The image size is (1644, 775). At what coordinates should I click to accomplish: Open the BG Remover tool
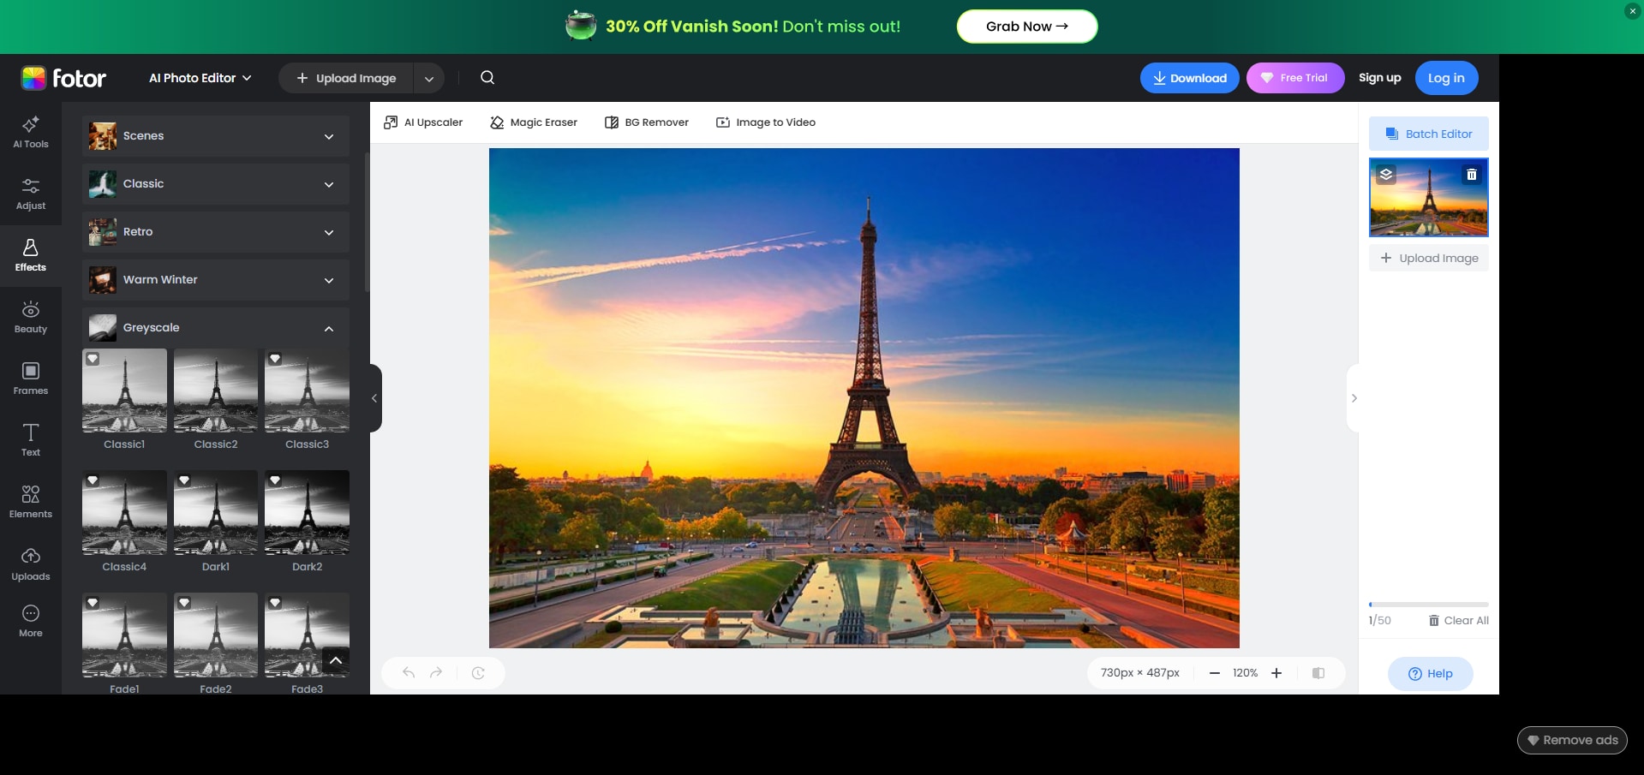(647, 122)
